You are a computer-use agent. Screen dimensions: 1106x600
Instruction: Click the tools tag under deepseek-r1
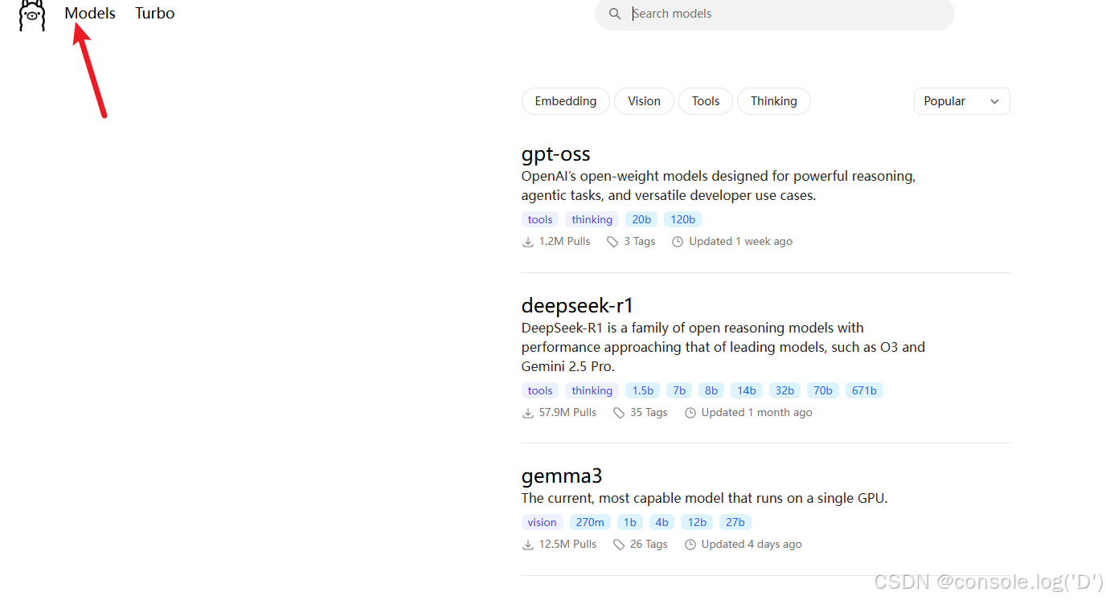coord(540,390)
